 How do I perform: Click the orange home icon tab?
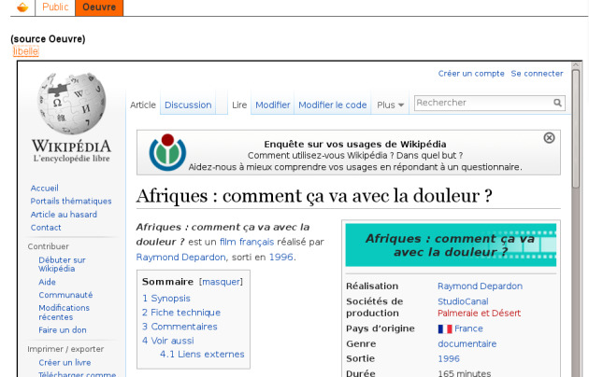tap(22, 7)
